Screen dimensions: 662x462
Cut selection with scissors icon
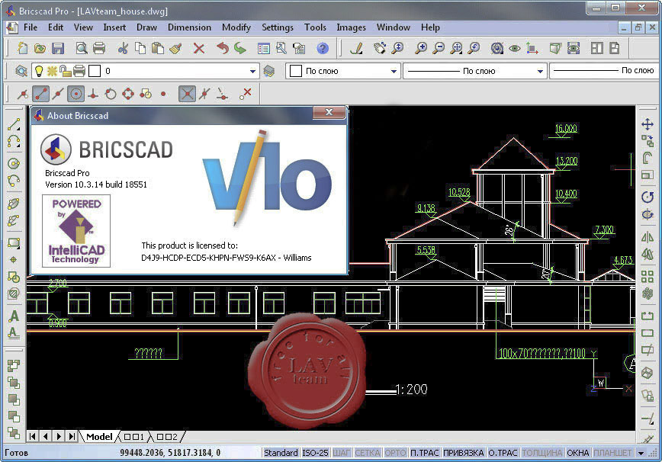click(x=123, y=49)
